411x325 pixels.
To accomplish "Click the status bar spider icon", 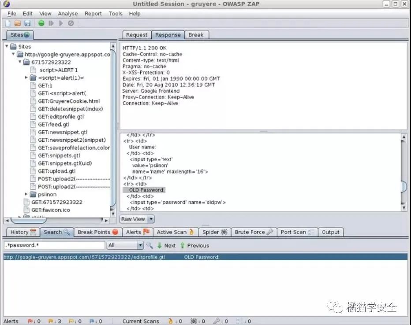I will click(x=194, y=321).
